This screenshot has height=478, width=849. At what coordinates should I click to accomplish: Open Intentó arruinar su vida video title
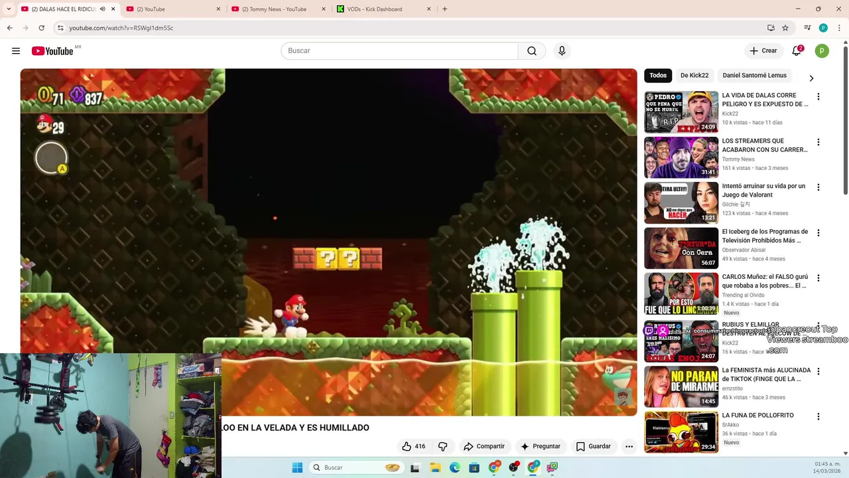click(764, 191)
